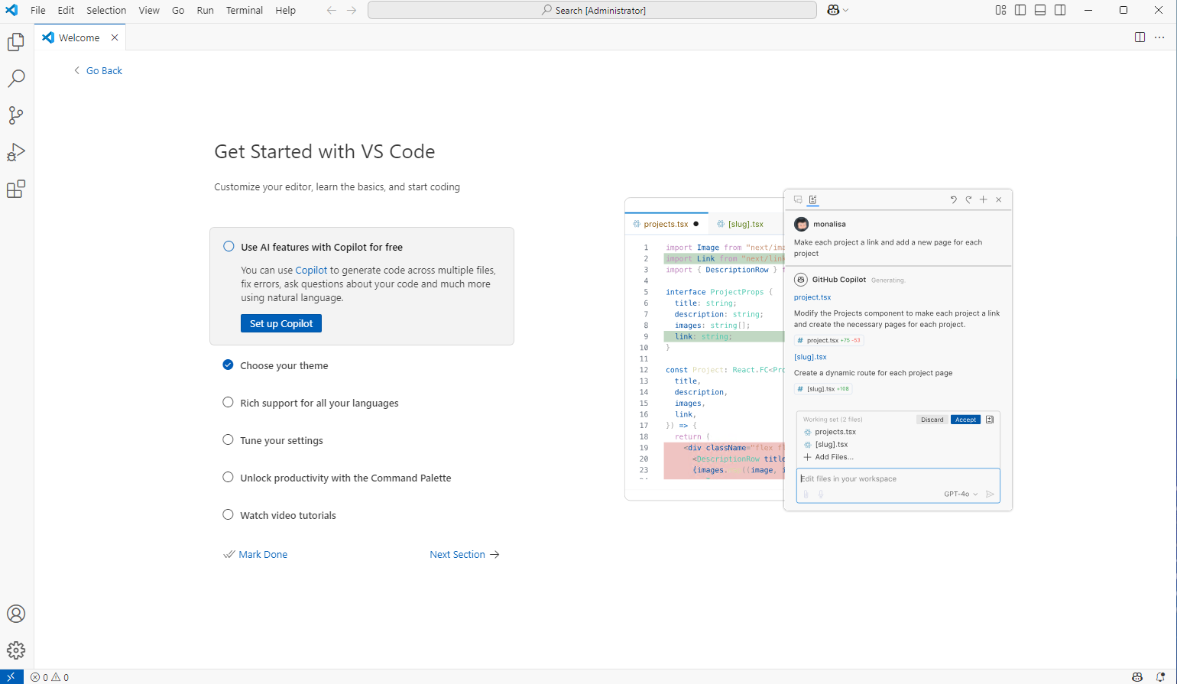Open the Edit menu
The image size is (1177, 684).
pos(66,10)
